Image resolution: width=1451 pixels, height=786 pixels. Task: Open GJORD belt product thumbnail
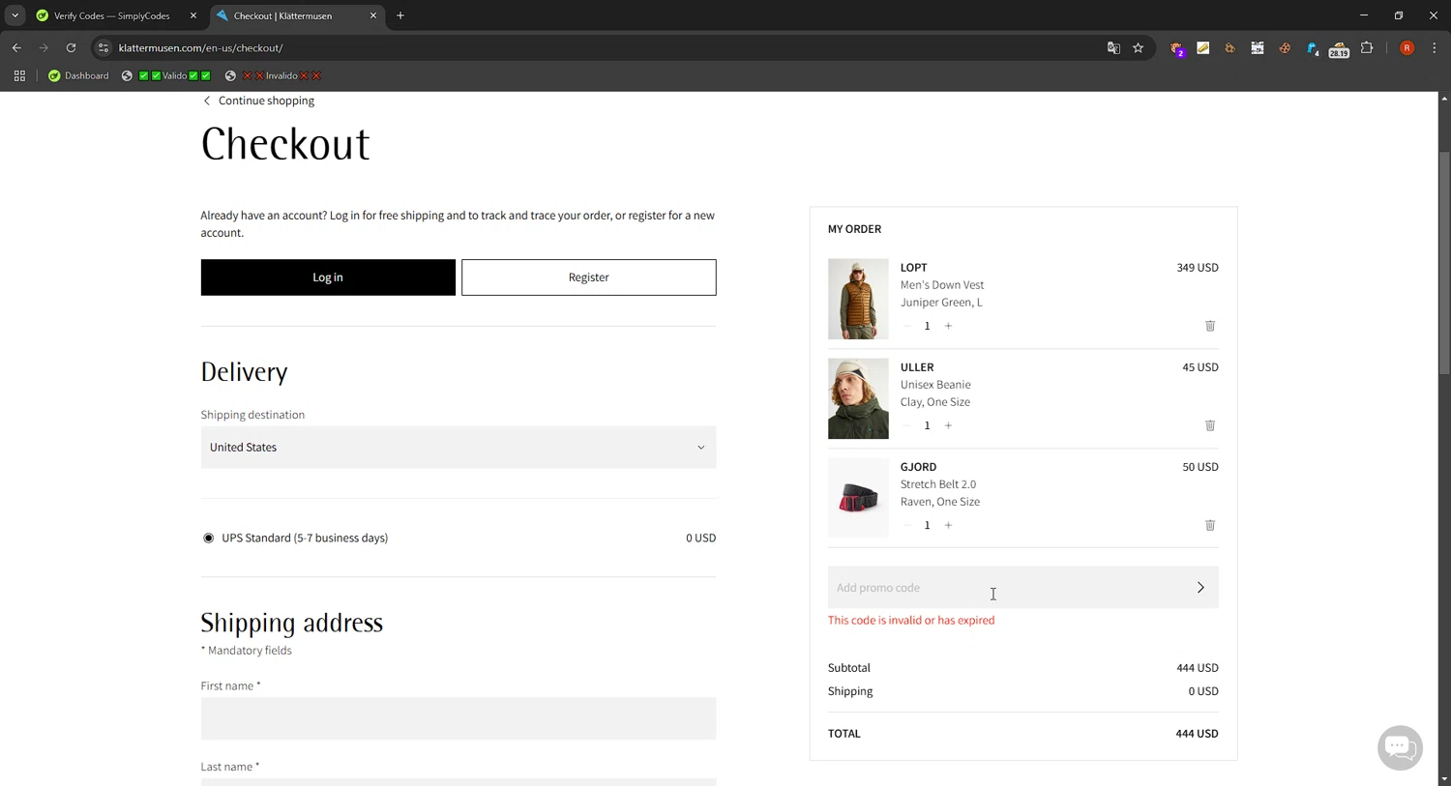(x=858, y=498)
